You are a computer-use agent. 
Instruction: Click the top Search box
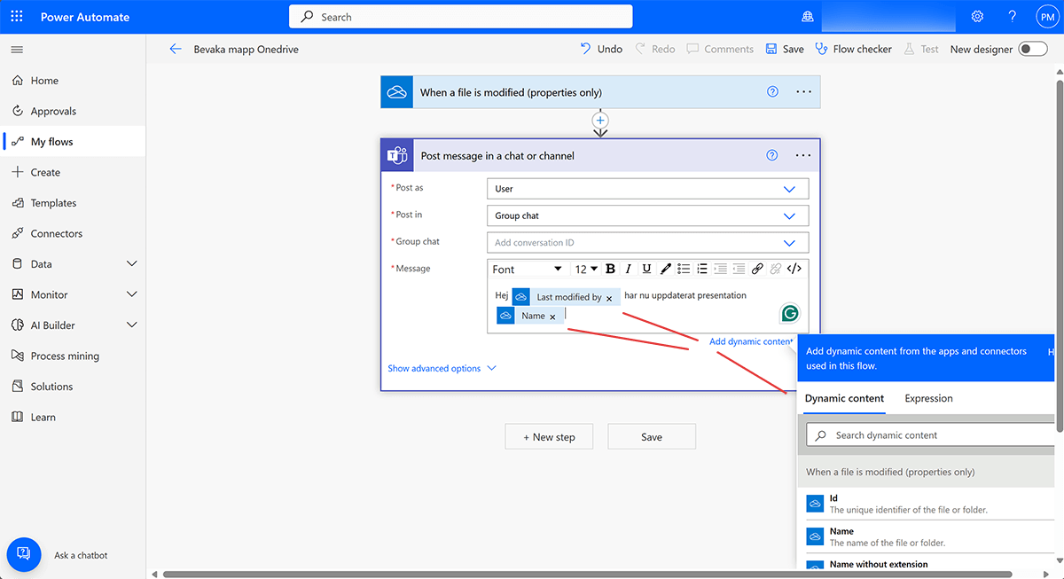tap(460, 17)
